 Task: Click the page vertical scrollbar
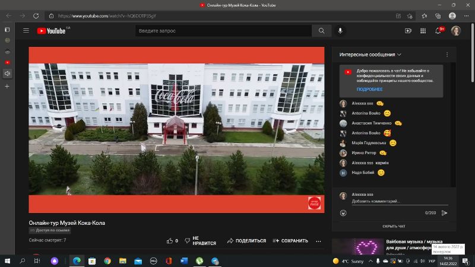click(x=473, y=53)
